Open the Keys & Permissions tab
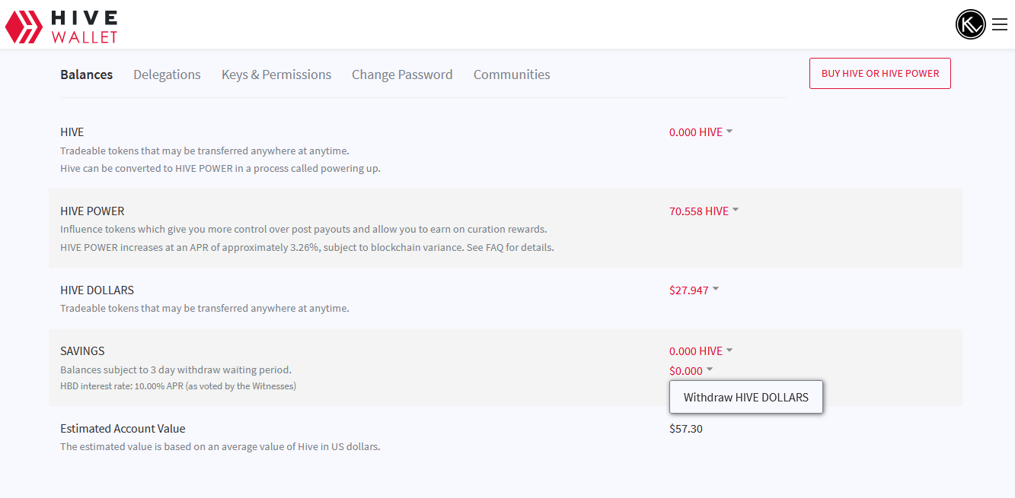 [276, 75]
